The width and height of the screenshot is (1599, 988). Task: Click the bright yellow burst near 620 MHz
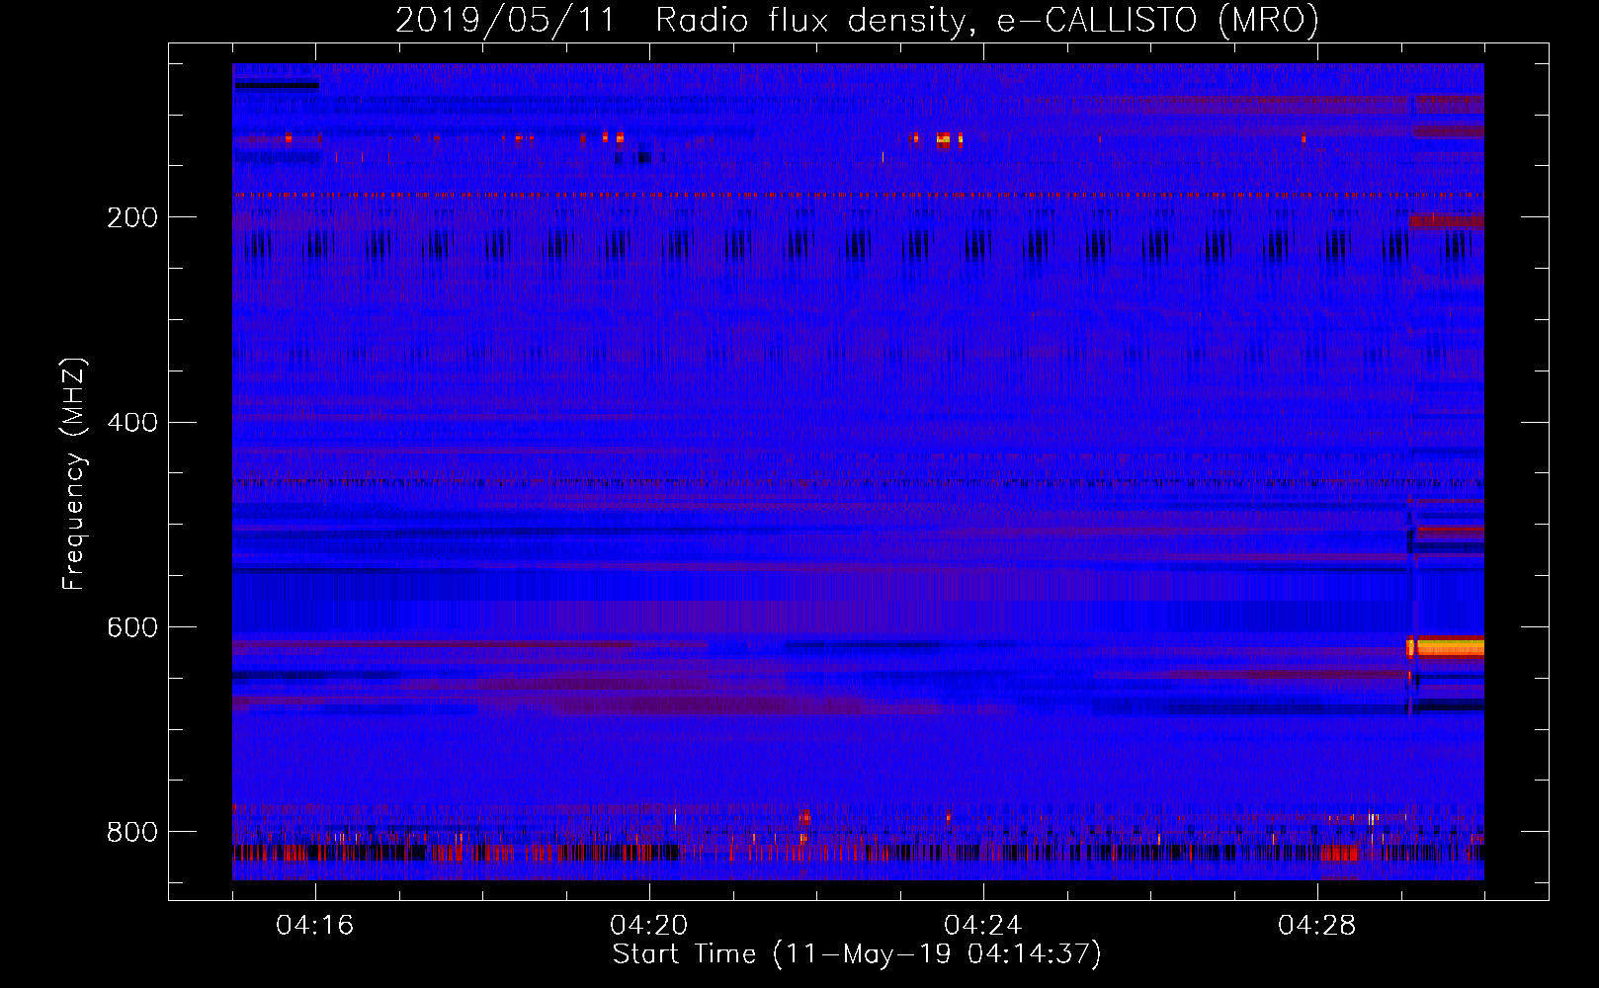pyautogui.click(x=1445, y=647)
